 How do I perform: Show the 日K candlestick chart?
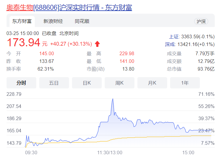point(87,83)
